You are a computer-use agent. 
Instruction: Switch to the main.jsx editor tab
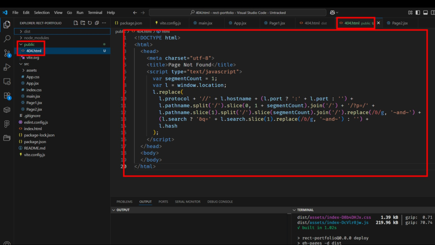click(207, 23)
